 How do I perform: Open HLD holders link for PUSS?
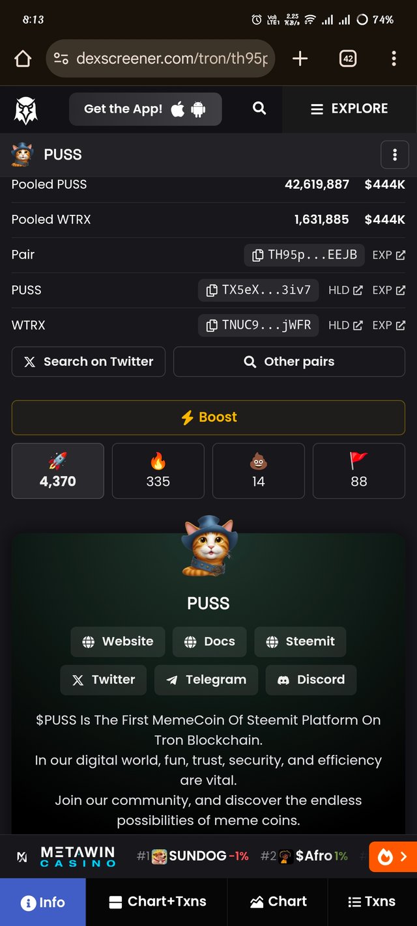point(345,290)
